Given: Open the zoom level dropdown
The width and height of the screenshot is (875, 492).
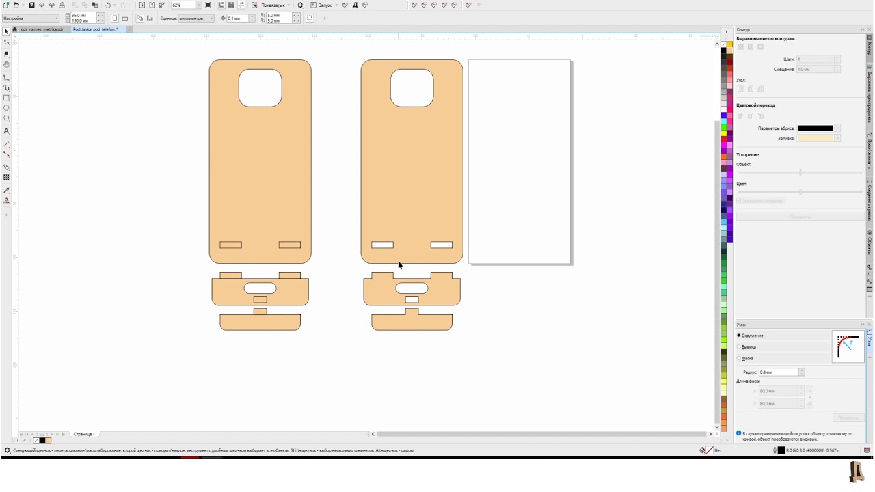Looking at the screenshot, I should [x=199, y=5].
